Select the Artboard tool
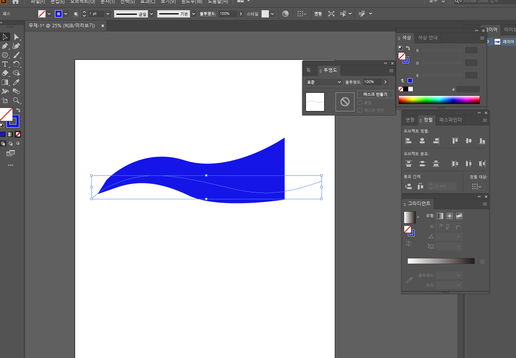This screenshot has width=516, height=358. pos(5,100)
